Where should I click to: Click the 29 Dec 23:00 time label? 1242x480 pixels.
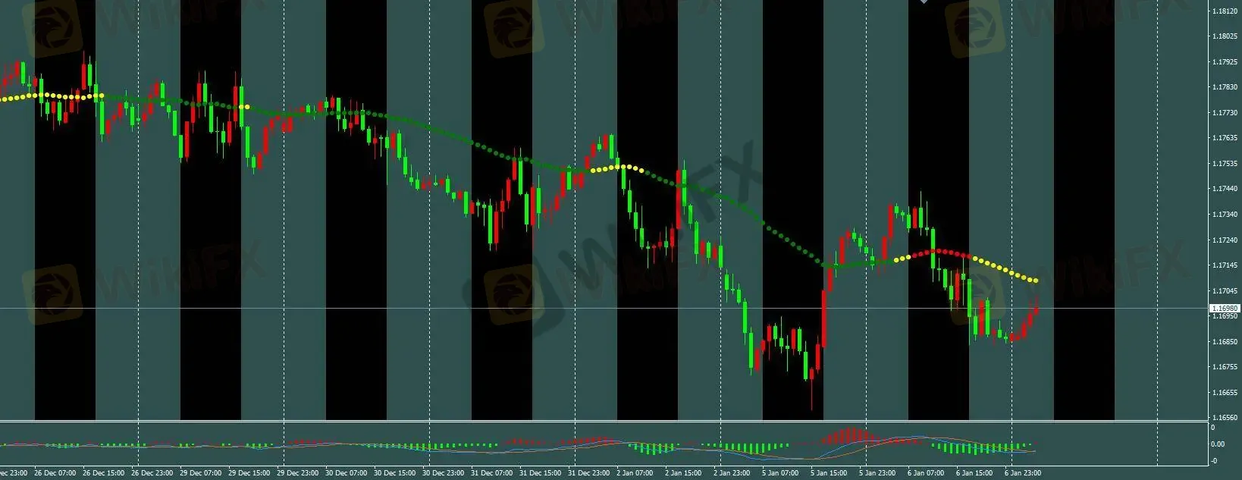pos(298,473)
